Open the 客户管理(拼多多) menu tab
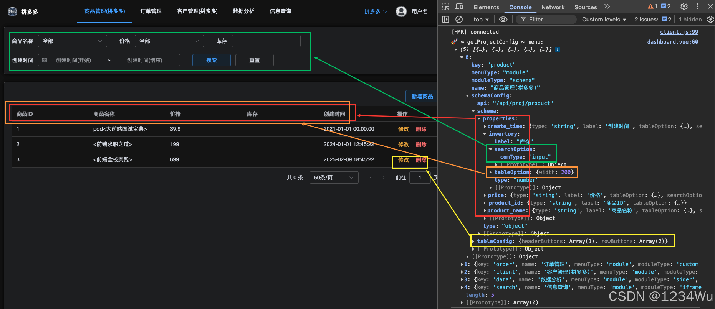 coord(197,12)
